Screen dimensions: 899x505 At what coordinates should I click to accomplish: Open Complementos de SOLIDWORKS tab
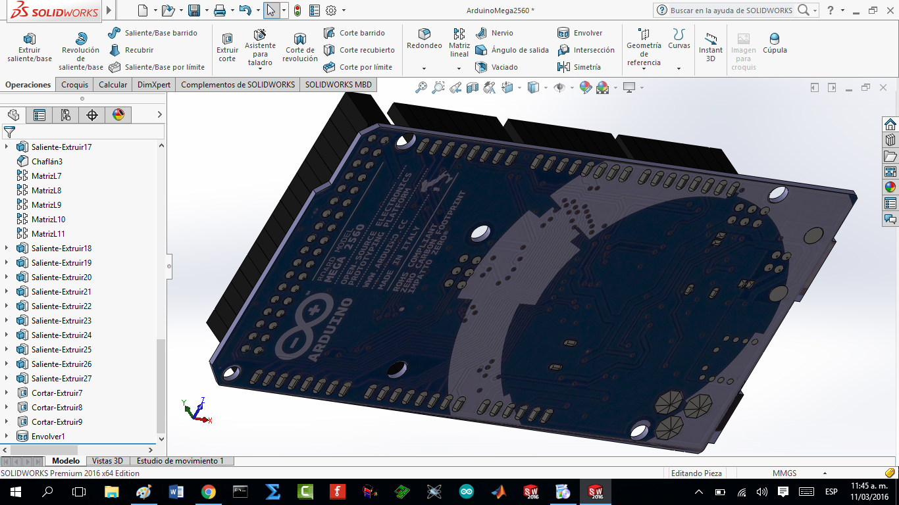(238, 85)
